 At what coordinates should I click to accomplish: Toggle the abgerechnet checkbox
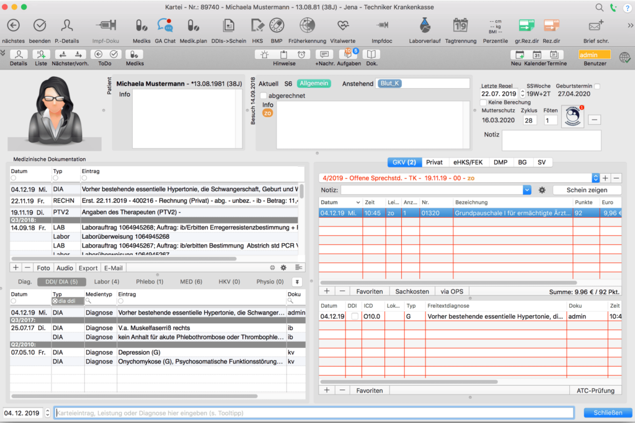263,96
